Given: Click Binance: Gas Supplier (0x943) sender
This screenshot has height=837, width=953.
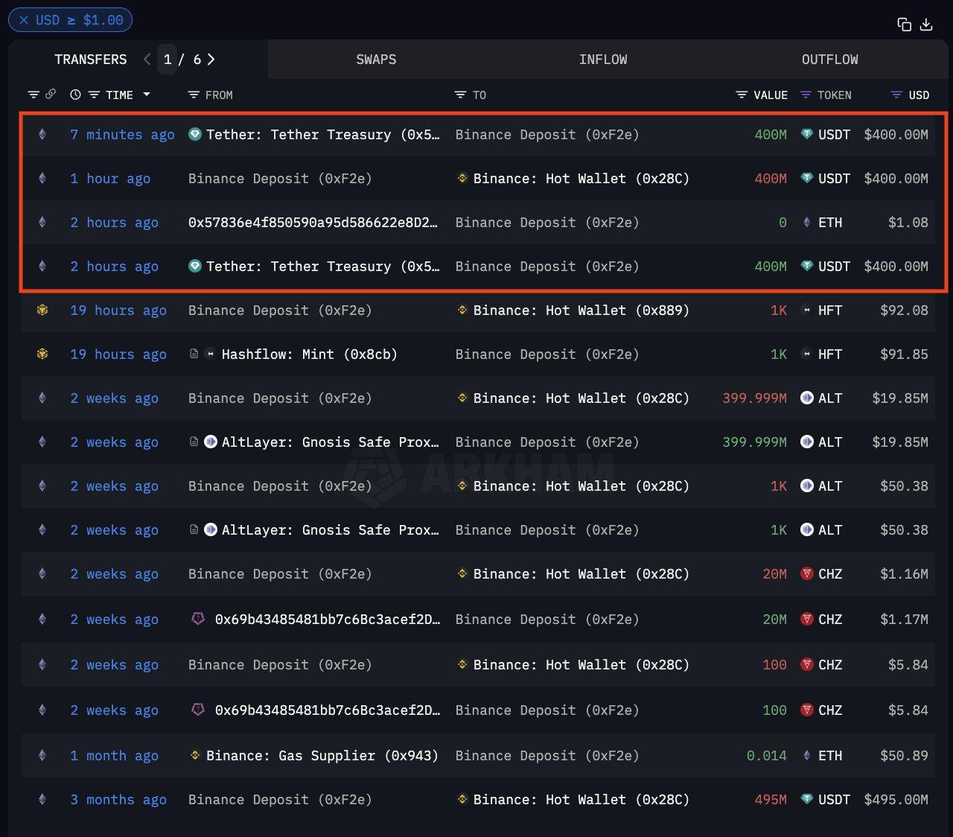Looking at the screenshot, I should tap(322, 756).
